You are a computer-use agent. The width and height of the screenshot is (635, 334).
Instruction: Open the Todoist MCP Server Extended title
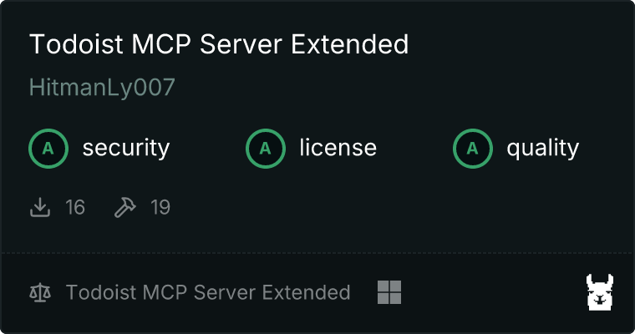(219, 43)
